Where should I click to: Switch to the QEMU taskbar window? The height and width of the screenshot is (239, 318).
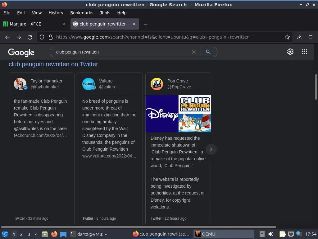[x=223, y=234]
